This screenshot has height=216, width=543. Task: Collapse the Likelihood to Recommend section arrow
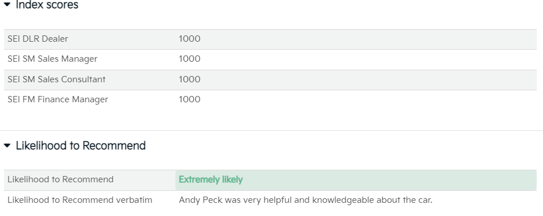[x=7, y=146]
